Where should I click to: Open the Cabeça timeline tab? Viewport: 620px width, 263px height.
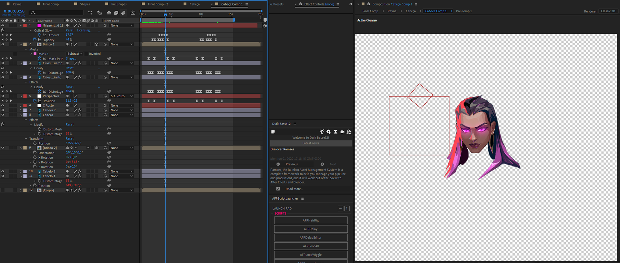(194, 4)
